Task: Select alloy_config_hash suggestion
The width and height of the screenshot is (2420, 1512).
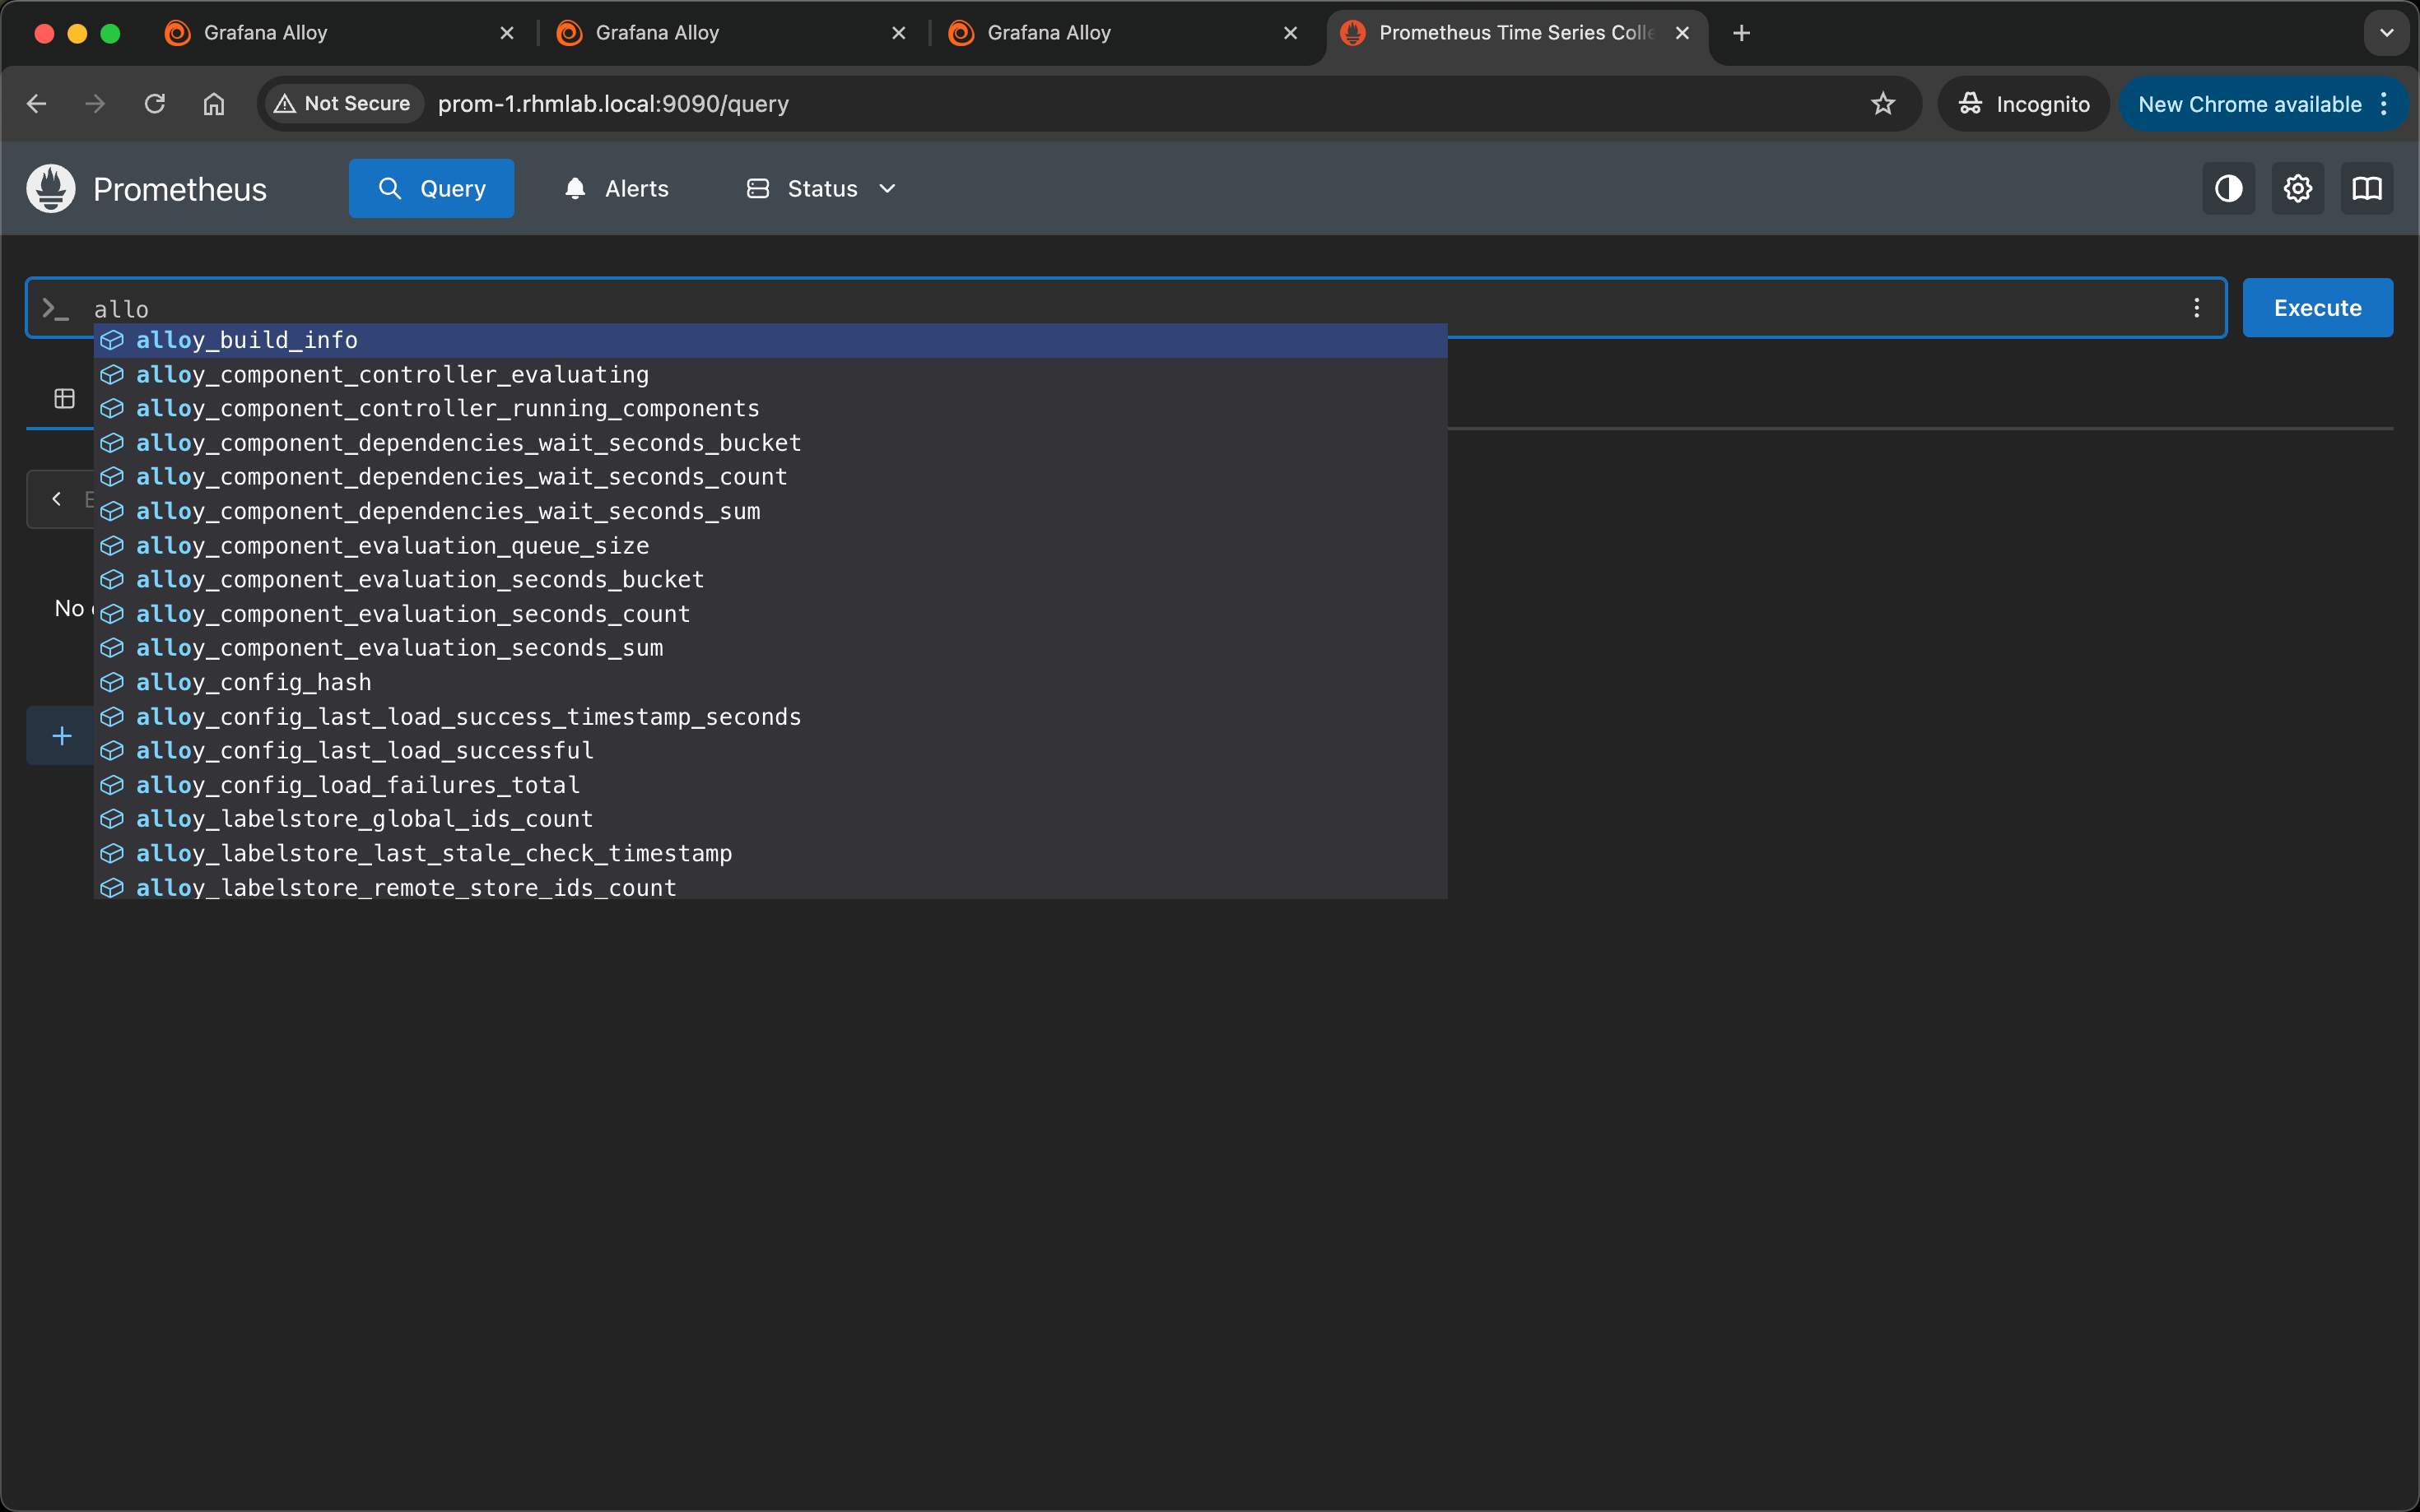Action: 770,682
